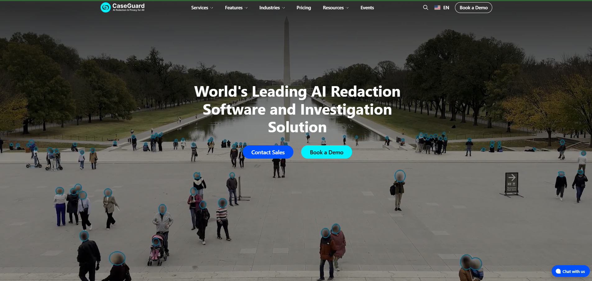The height and width of the screenshot is (281, 592).
Task: Expand the Features dropdown menu
Action: coord(236,8)
